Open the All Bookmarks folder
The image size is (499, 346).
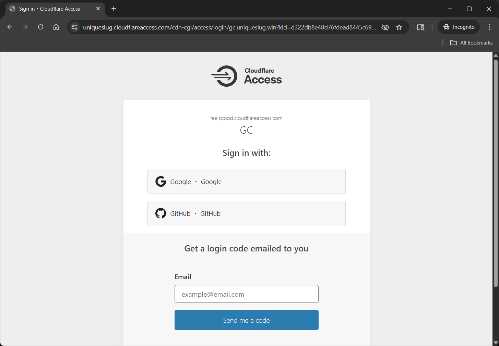click(x=471, y=43)
